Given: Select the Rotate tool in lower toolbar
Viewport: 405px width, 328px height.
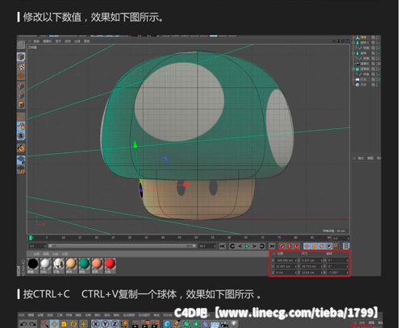Looking at the screenshot, I should click(73, 324).
